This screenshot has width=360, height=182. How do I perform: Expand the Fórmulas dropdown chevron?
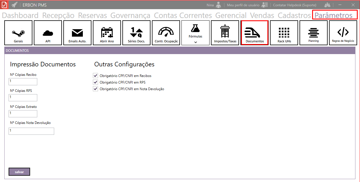[x=195, y=42]
